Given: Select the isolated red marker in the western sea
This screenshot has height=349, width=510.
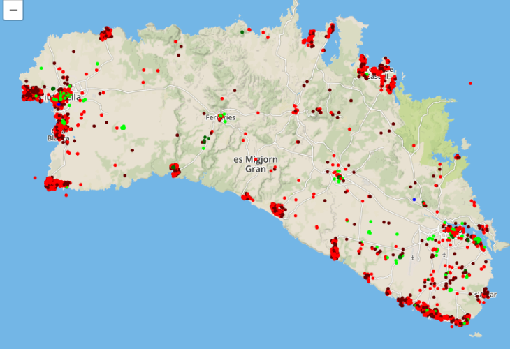Looking at the screenshot, I should 34,177.
